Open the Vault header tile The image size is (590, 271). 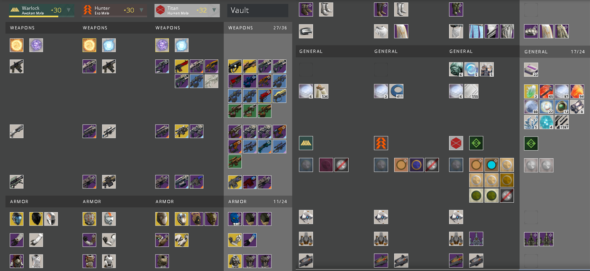pos(258,10)
